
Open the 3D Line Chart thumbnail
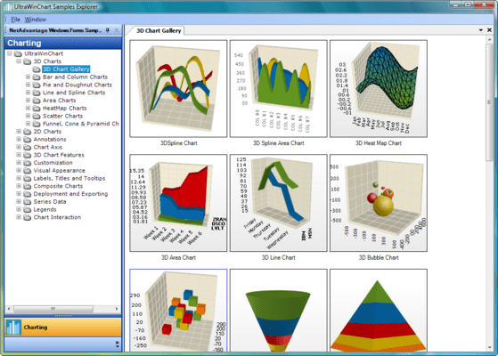coord(279,203)
